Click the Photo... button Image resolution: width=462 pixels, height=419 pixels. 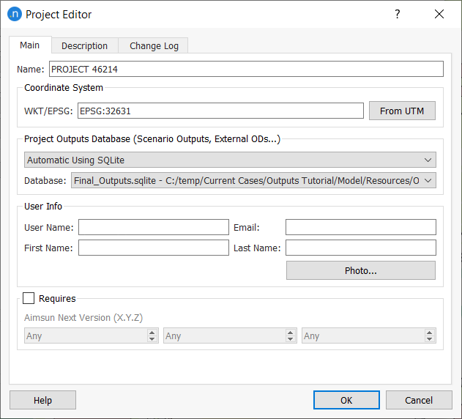(361, 270)
